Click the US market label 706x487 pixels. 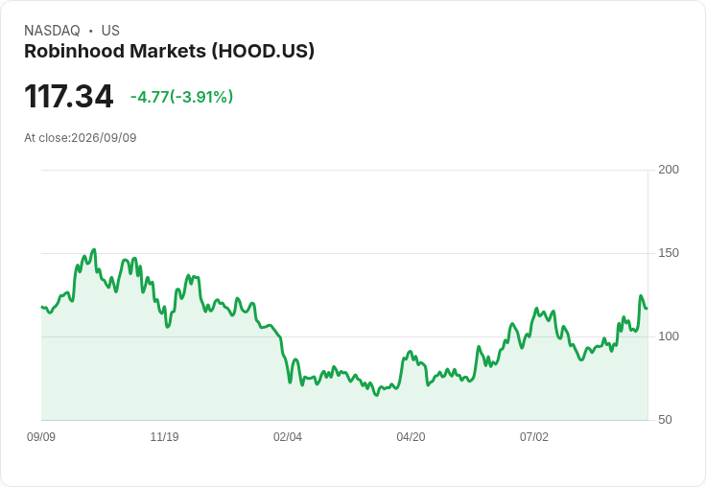[110, 31]
